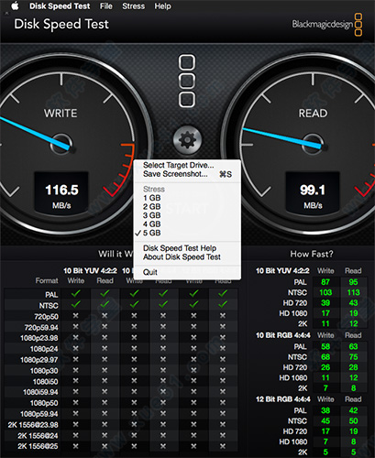Choose Select Target Drive... from the menu
375x458 pixels.
click(x=179, y=165)
